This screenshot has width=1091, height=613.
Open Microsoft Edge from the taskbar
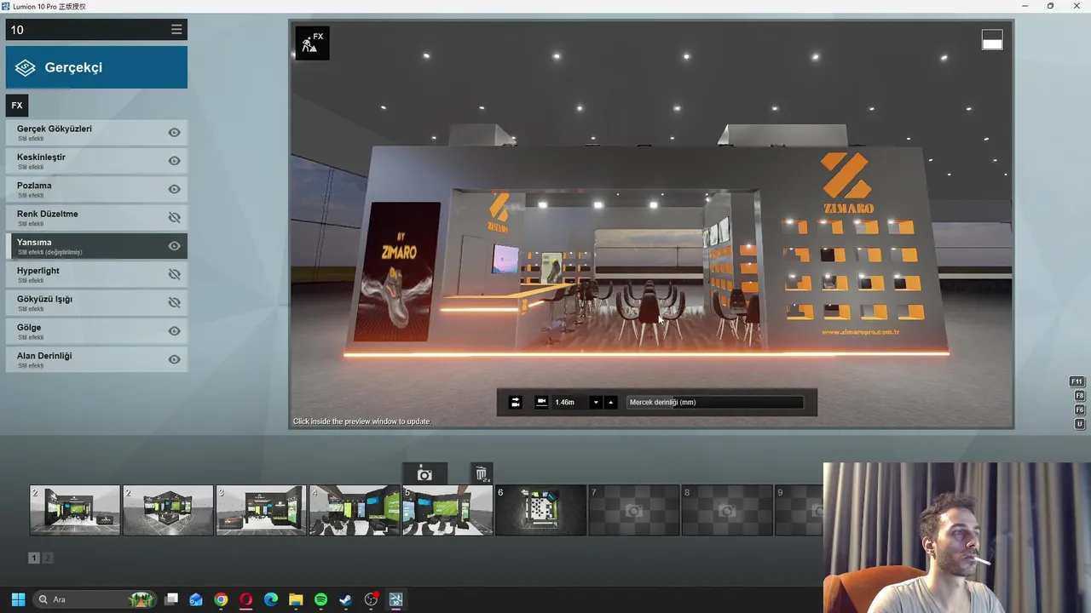pyautogui.click(x=271, y=599)
